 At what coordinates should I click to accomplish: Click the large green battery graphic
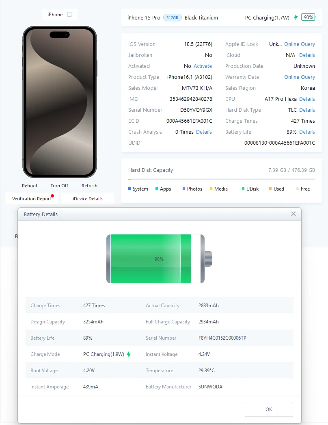(x=159, y=259)
